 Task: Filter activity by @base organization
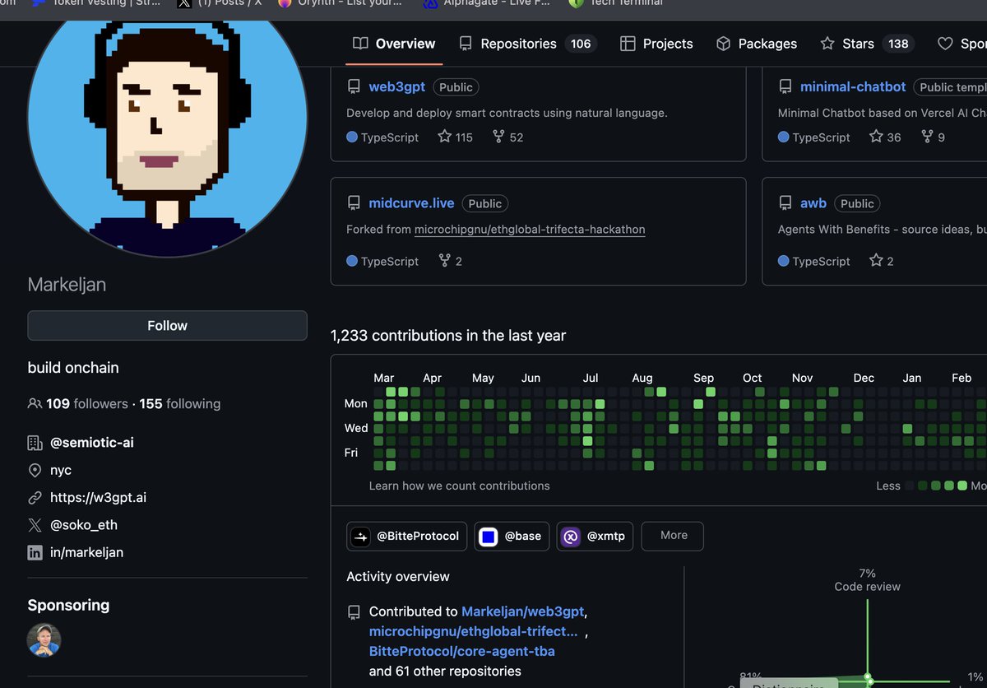tap(512, 536)
